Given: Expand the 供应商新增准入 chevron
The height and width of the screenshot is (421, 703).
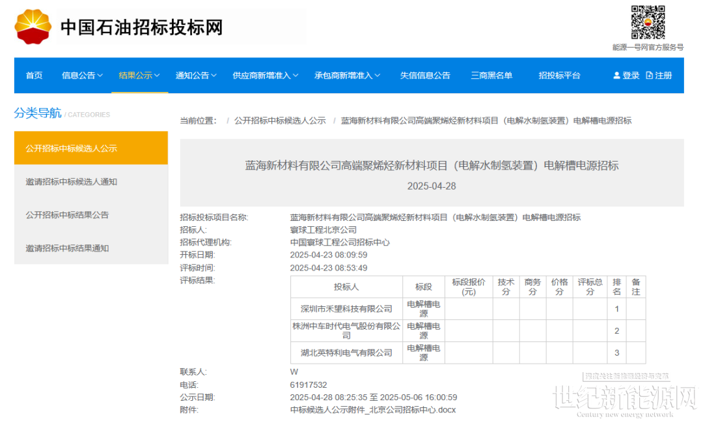Looking at the screenshot, I should coord(296,76).
